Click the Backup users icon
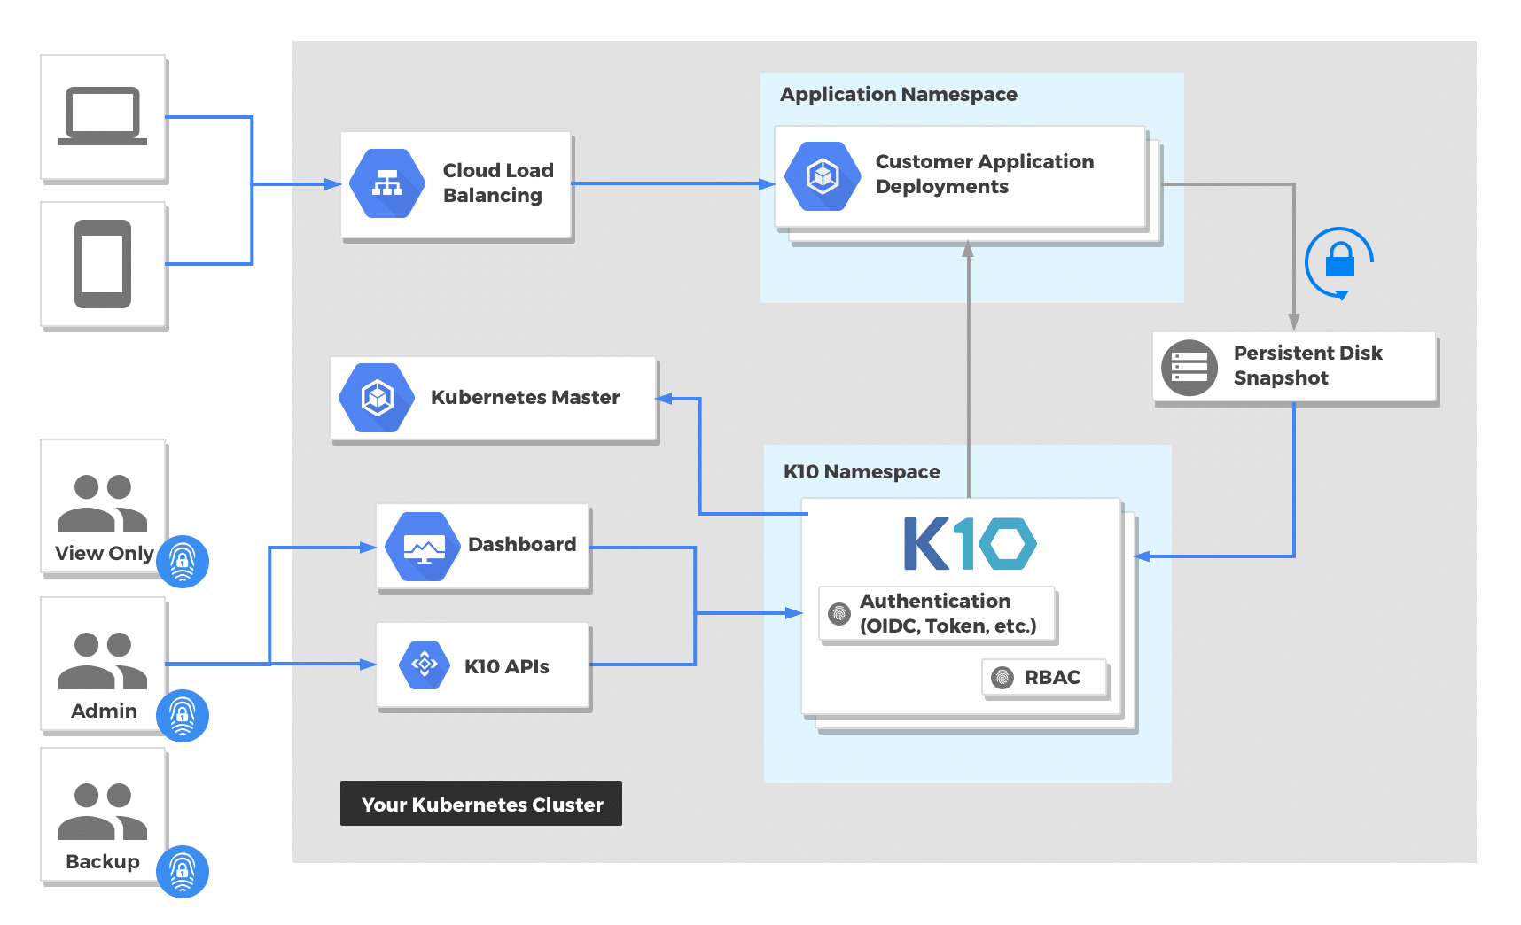 [103, 811]
